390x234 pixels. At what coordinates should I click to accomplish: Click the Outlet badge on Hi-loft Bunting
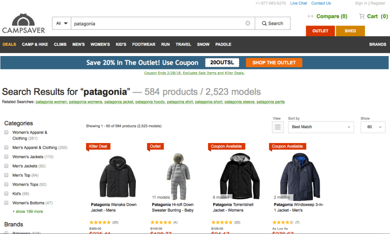click(155, 146)
